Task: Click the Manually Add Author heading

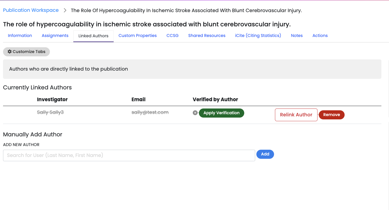Action: coord(33,135)
